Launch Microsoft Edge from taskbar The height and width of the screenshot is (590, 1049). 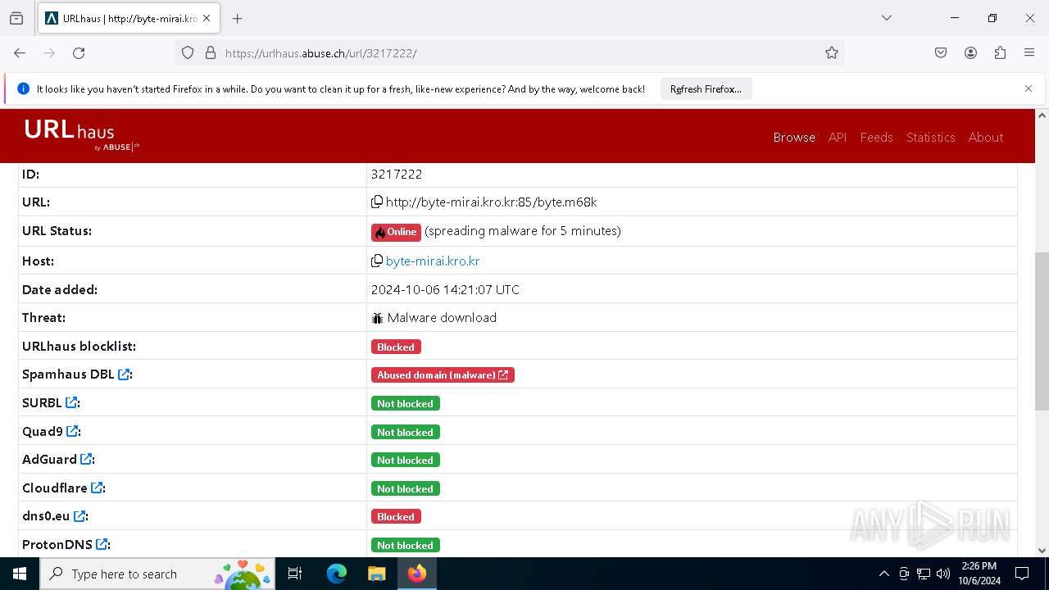tap(337, 574)
